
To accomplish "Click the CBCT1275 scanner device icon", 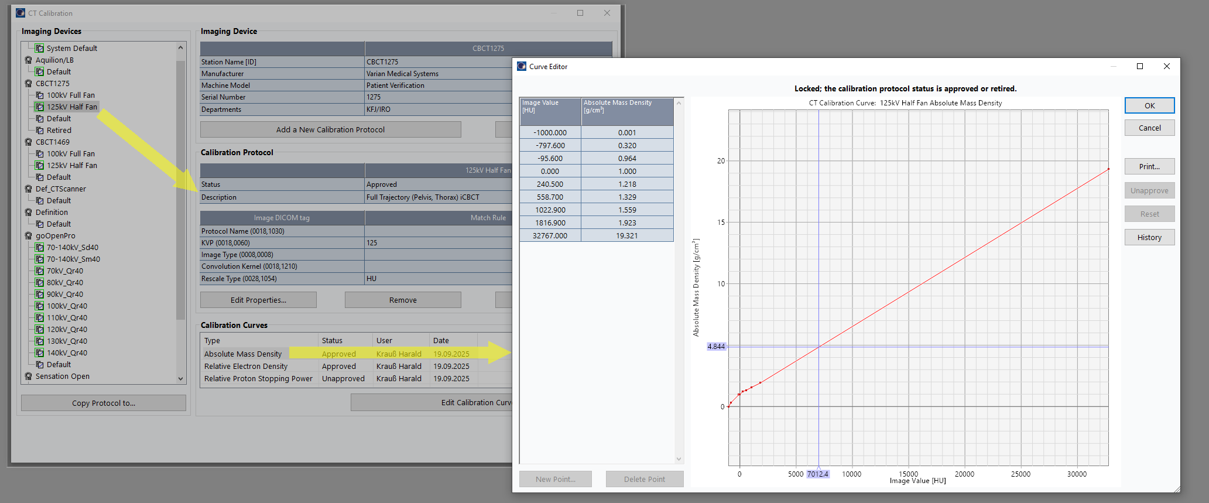I will pyautogui.click(x=28, y=84).
